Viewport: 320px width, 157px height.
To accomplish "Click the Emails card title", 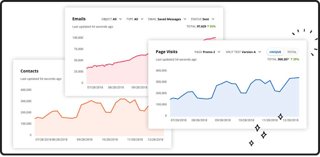I will point(79,19).
